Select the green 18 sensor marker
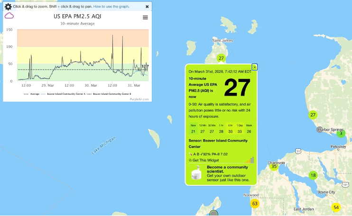This screenshot has width=352, height=216. coord(313,175)
